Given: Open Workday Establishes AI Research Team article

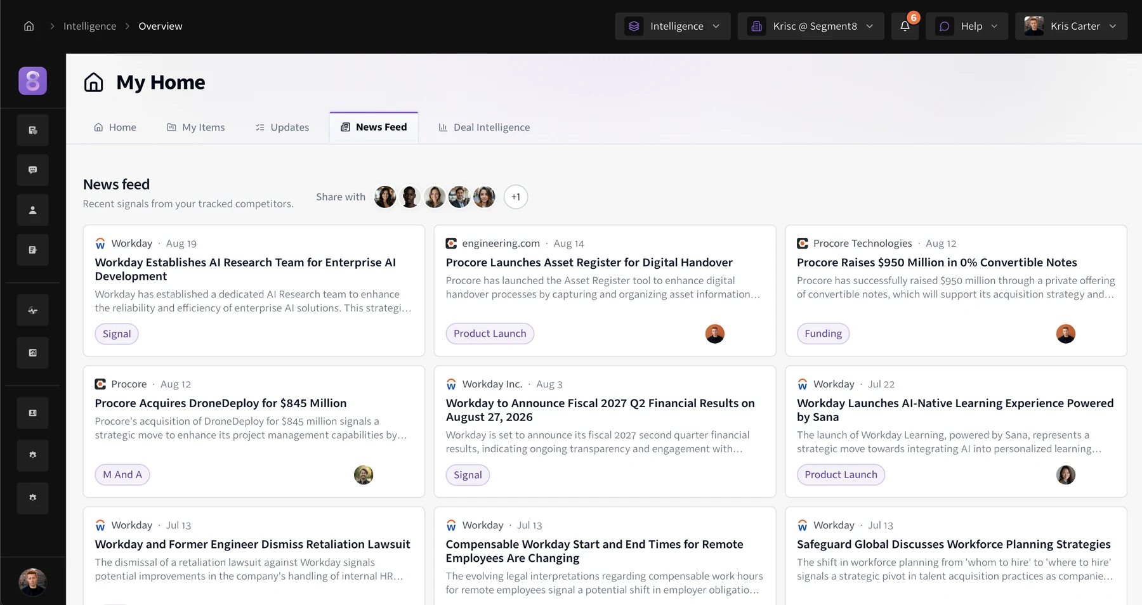Looking at the screenshot, I should 246,270.
